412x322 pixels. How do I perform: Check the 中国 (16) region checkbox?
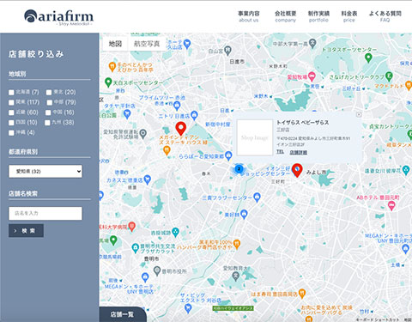(x=48, y=112)
